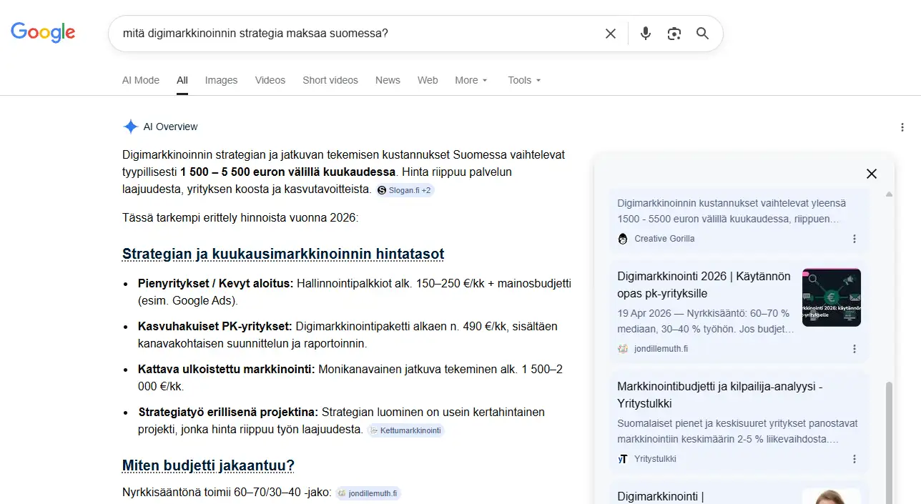This screenshot has height=504, width=921.
Task: Switch to the News tab
Action: 388,80
